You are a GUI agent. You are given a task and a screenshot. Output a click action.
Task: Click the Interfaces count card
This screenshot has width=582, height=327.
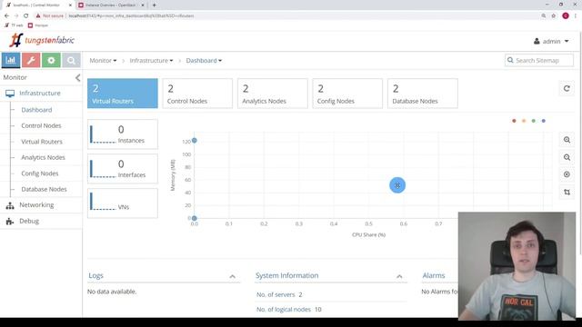click(x=123, y=169)
